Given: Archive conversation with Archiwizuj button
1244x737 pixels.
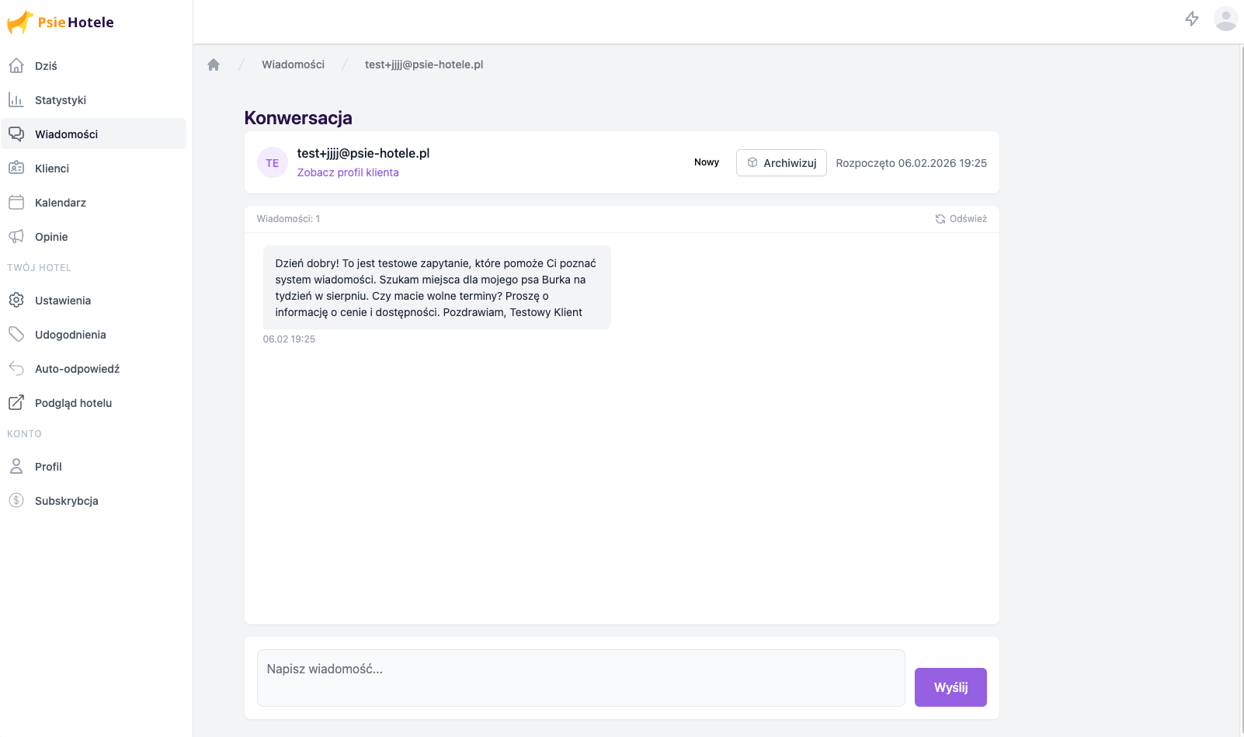Looking at the screenshot, I should coord(781,163).
